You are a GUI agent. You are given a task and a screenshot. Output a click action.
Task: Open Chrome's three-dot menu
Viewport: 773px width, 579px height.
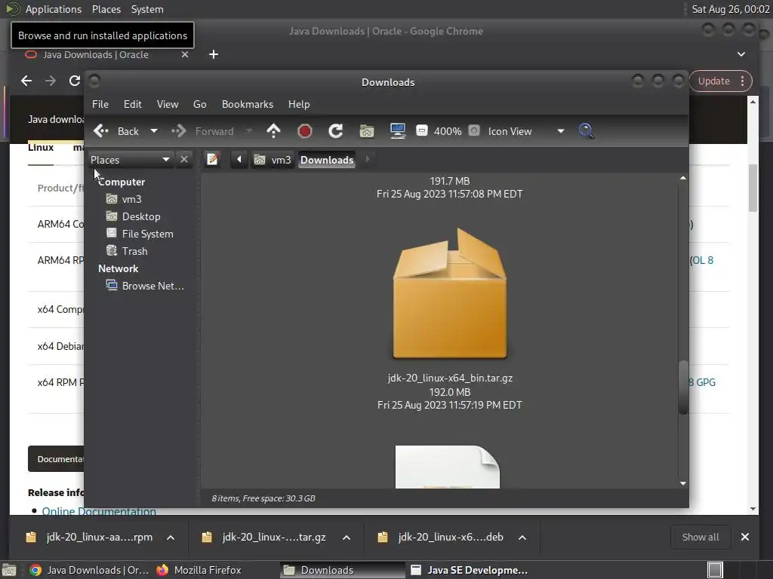click(x=743, y=81)
